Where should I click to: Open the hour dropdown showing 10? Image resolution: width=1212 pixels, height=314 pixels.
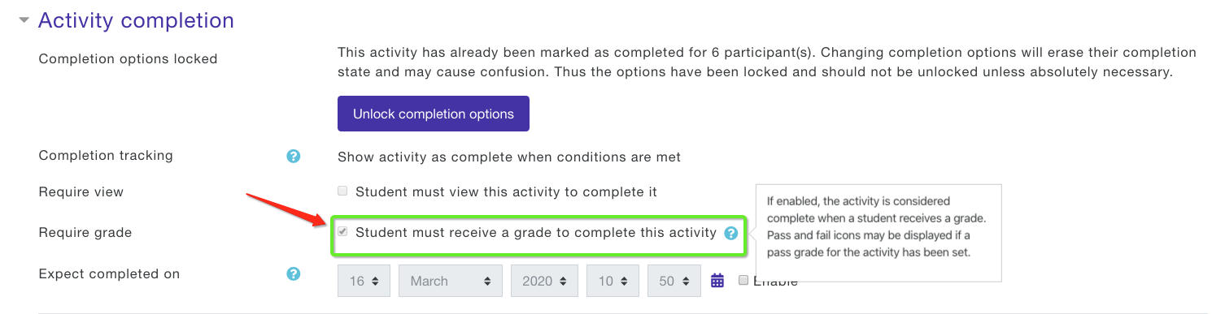pyautogui.click(x=613, y=281)
